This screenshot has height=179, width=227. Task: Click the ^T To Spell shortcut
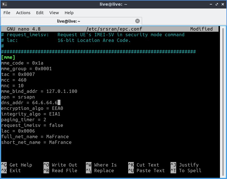click(186, 171)
